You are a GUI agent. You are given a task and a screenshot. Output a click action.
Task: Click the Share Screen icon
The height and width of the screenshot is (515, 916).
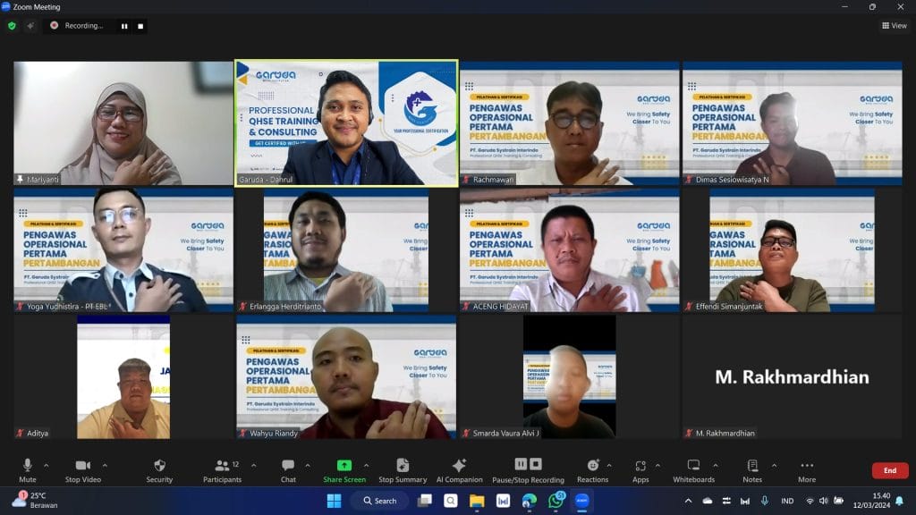[x=343, y=466]
